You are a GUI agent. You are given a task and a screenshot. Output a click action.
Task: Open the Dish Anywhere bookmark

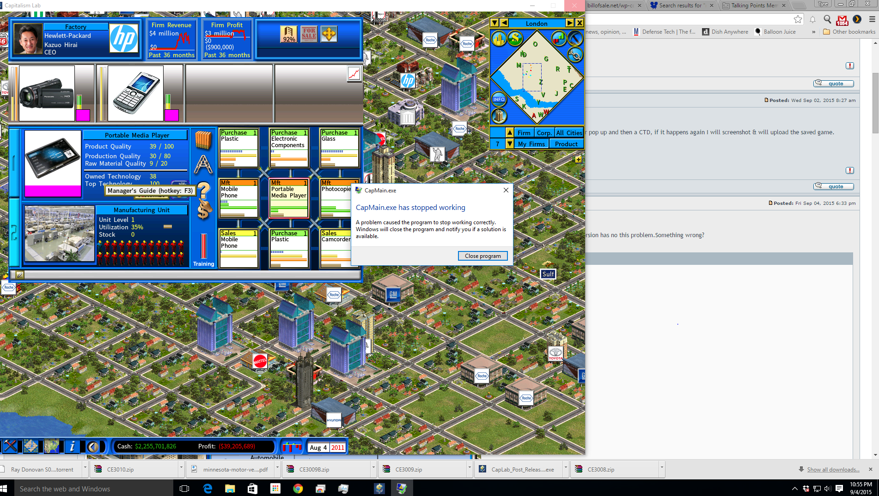point(725,32)
